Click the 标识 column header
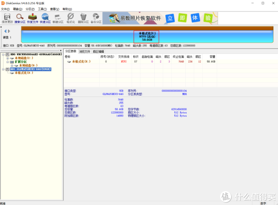This screenshot has height=205, width=278. coord(136,57)
